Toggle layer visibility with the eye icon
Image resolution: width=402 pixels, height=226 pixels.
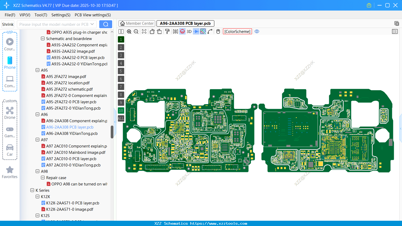click(257, 31)
